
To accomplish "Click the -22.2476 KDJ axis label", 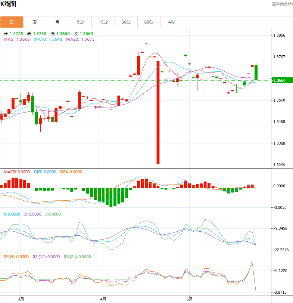I will click(281, 250).
